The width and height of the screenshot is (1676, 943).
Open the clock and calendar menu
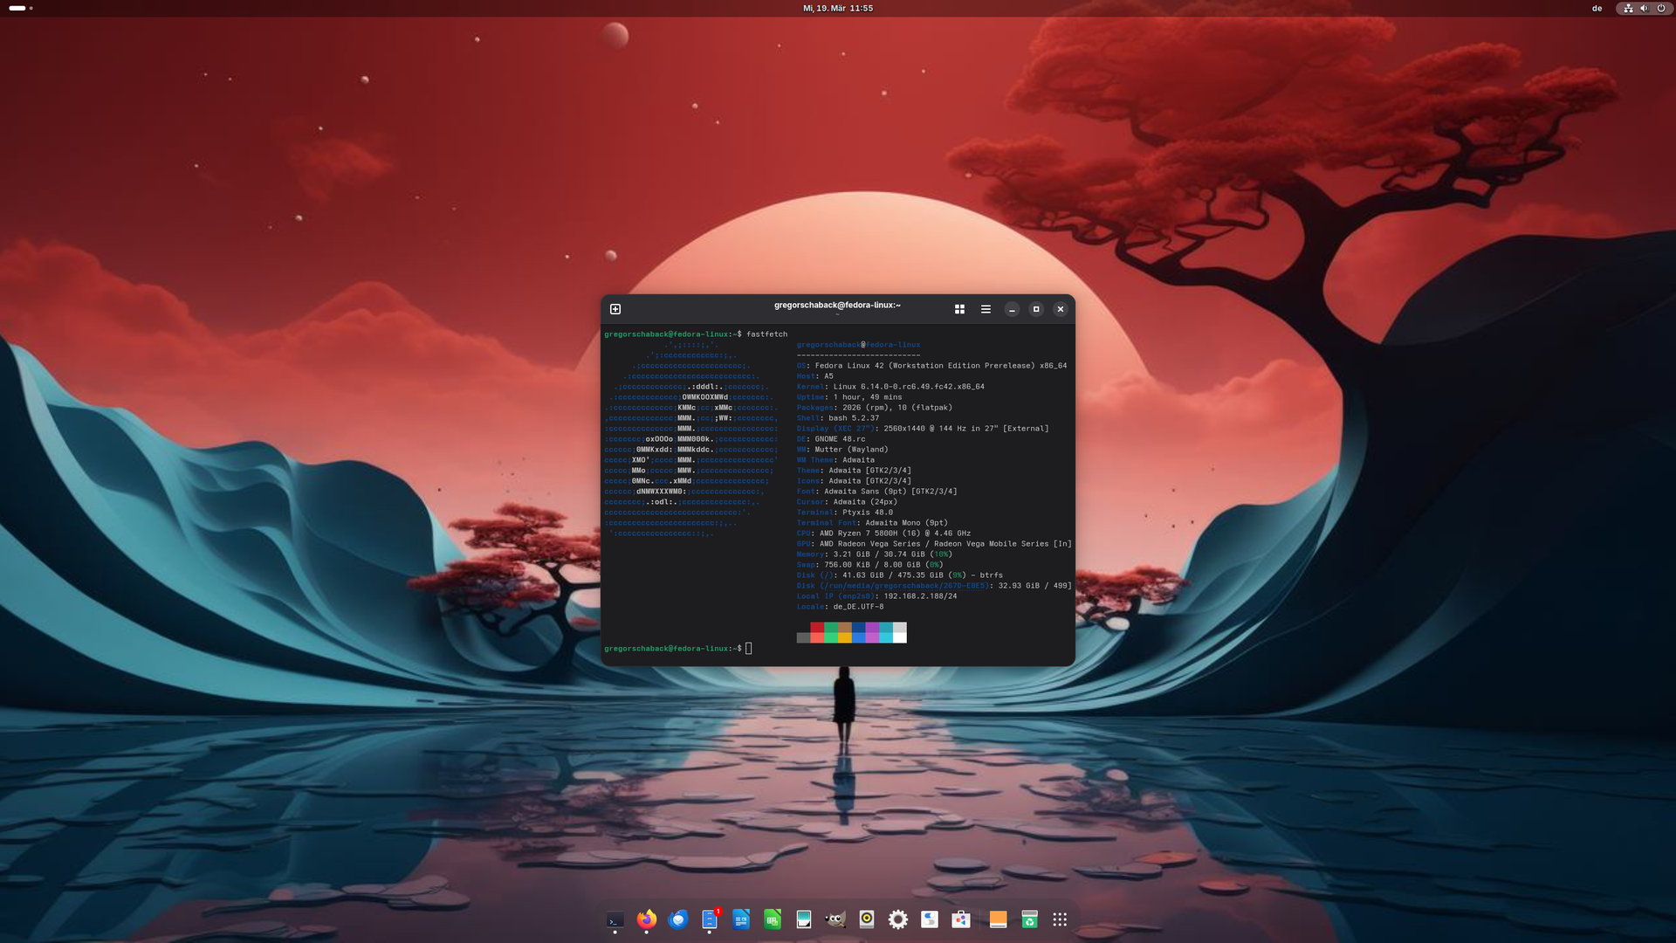pos(838,8)
